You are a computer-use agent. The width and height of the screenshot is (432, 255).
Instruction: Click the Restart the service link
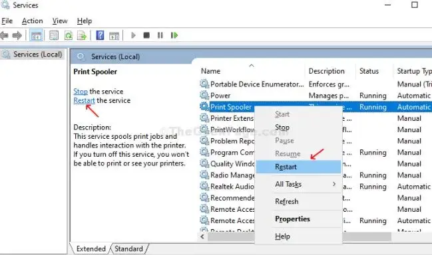tap(84, 100)
